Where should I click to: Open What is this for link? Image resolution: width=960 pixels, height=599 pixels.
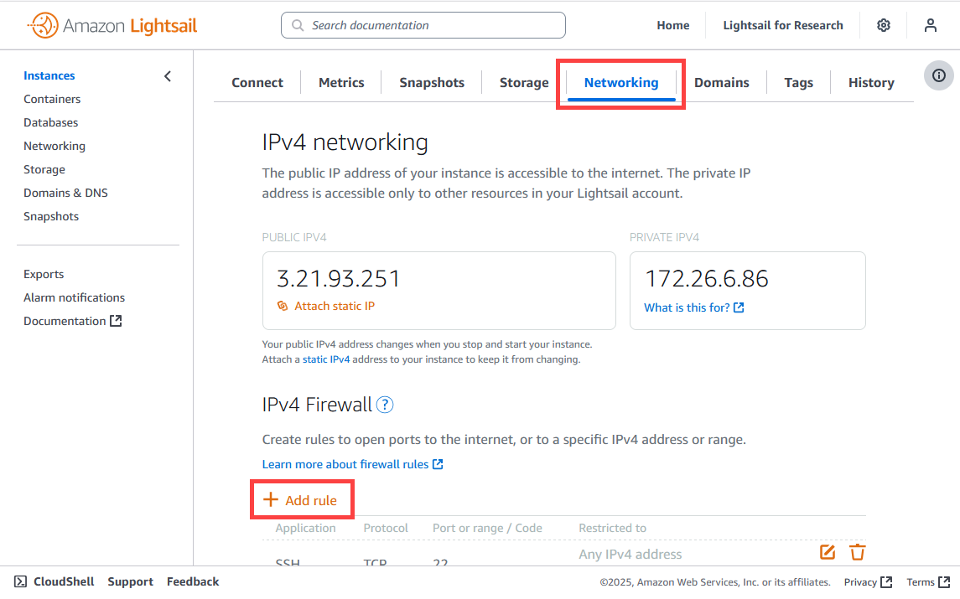pos(693,307)
